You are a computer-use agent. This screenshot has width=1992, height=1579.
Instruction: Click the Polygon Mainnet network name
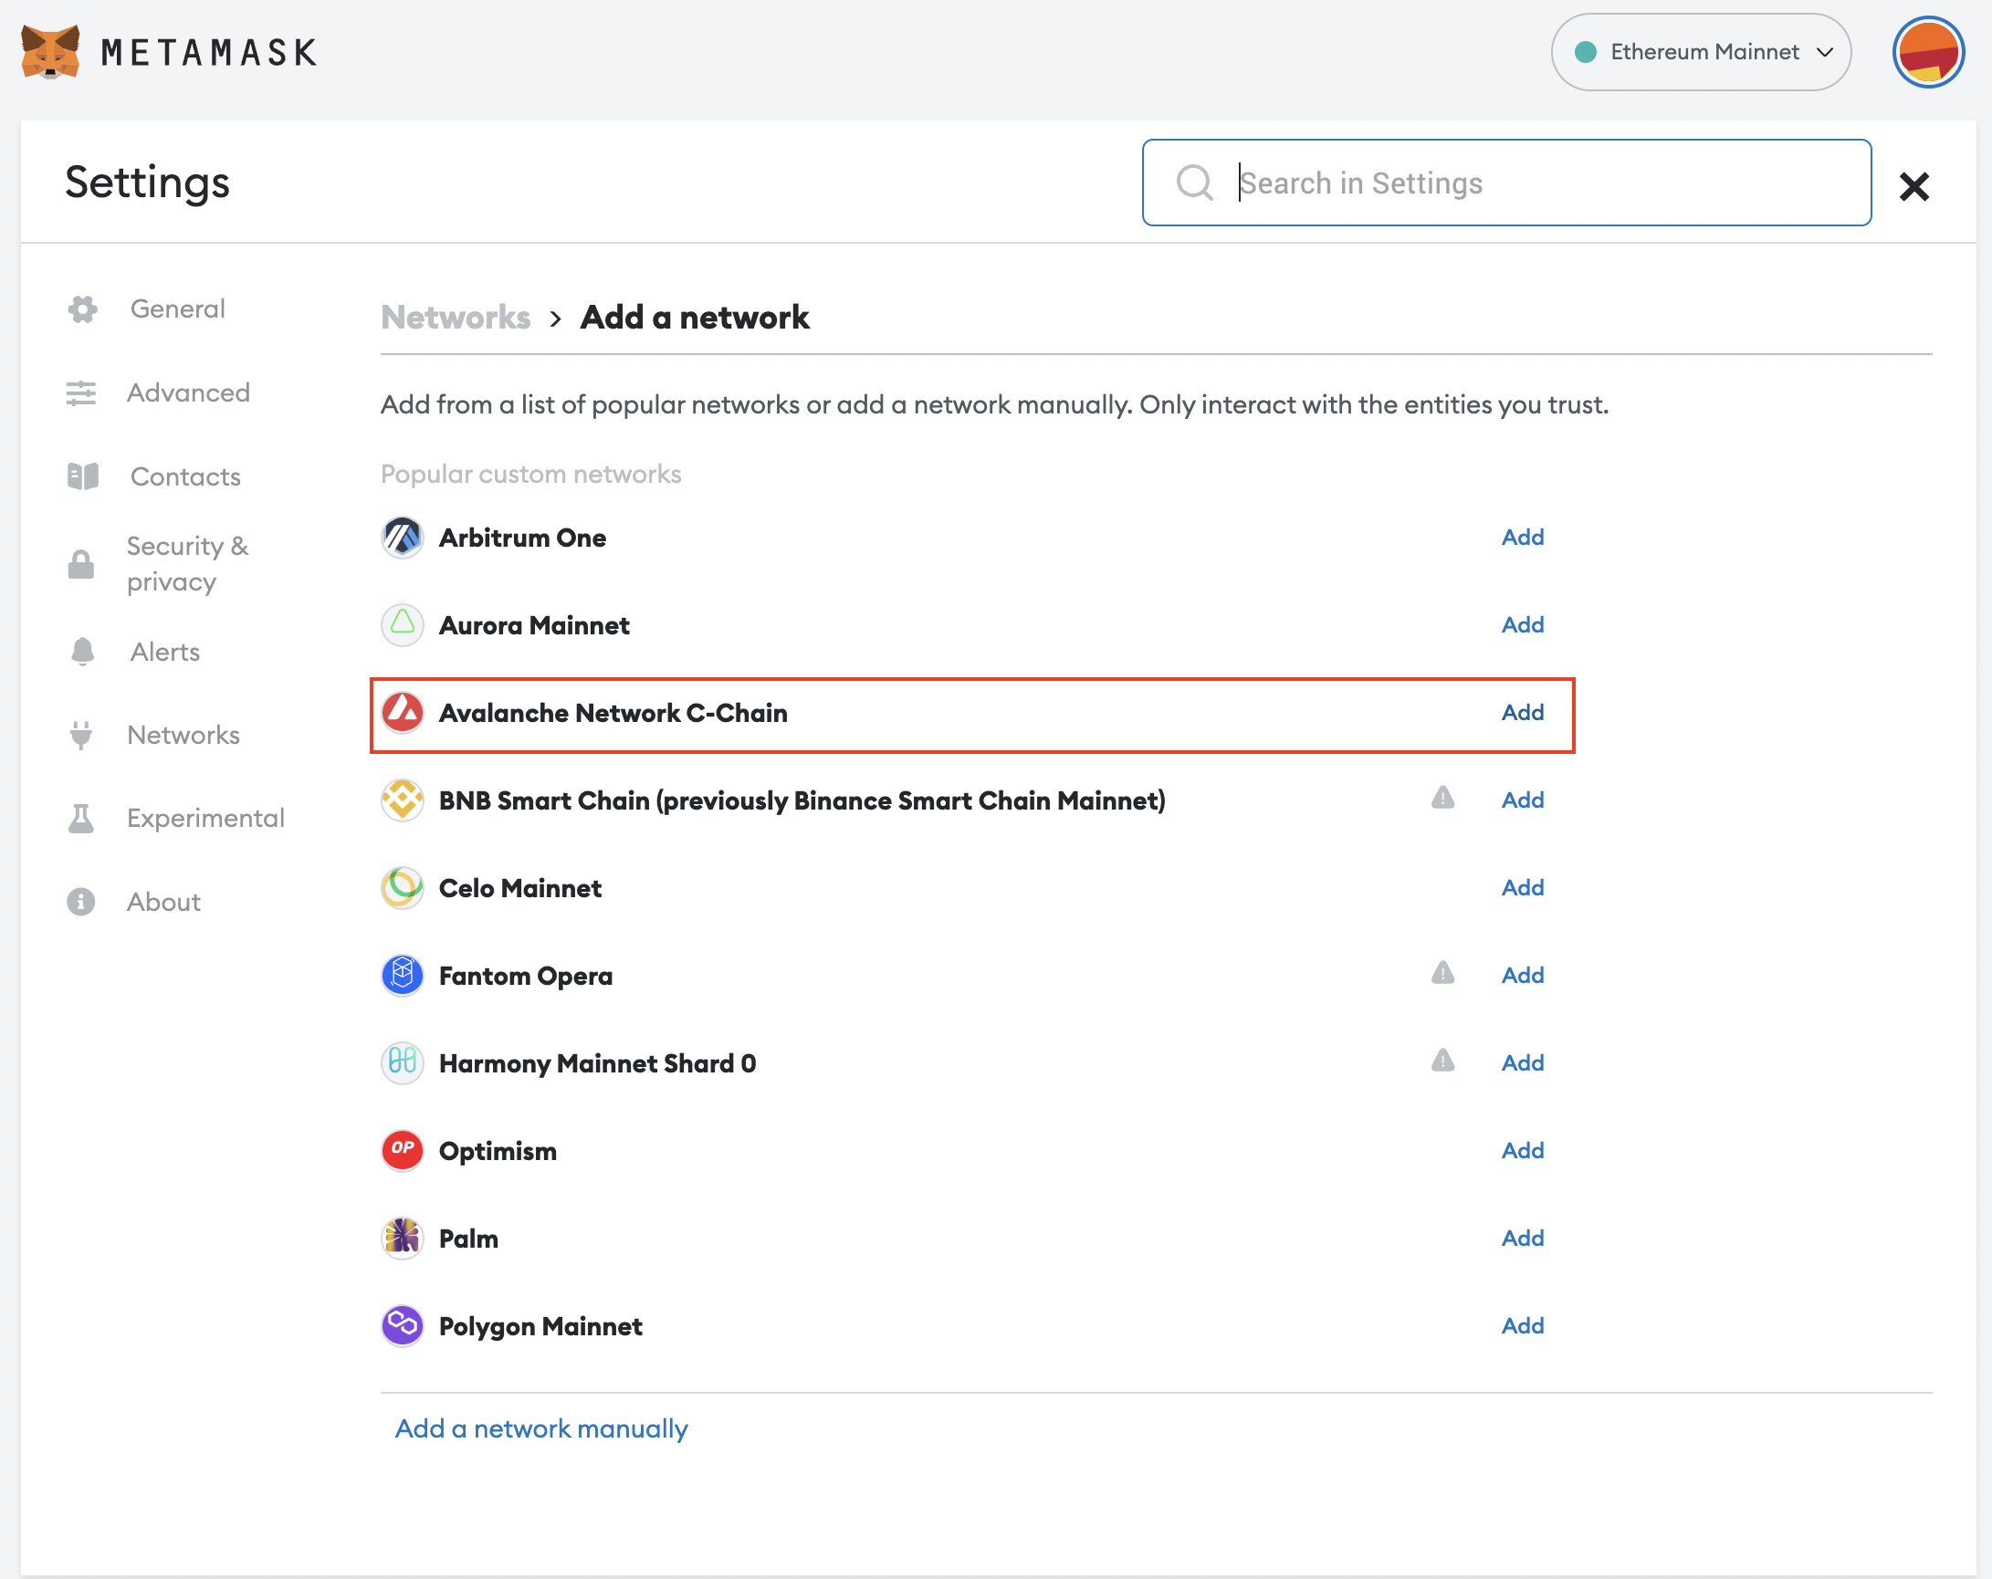[540, 1327]
